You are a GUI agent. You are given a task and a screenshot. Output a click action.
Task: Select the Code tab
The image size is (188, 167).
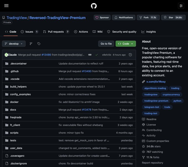11,32
